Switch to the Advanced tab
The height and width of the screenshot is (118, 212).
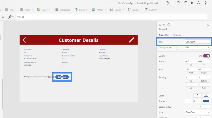coord(177,35)
